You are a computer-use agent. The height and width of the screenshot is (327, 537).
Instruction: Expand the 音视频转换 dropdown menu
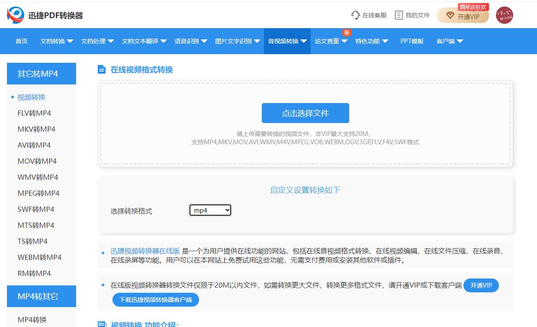[x=287, y=41]
